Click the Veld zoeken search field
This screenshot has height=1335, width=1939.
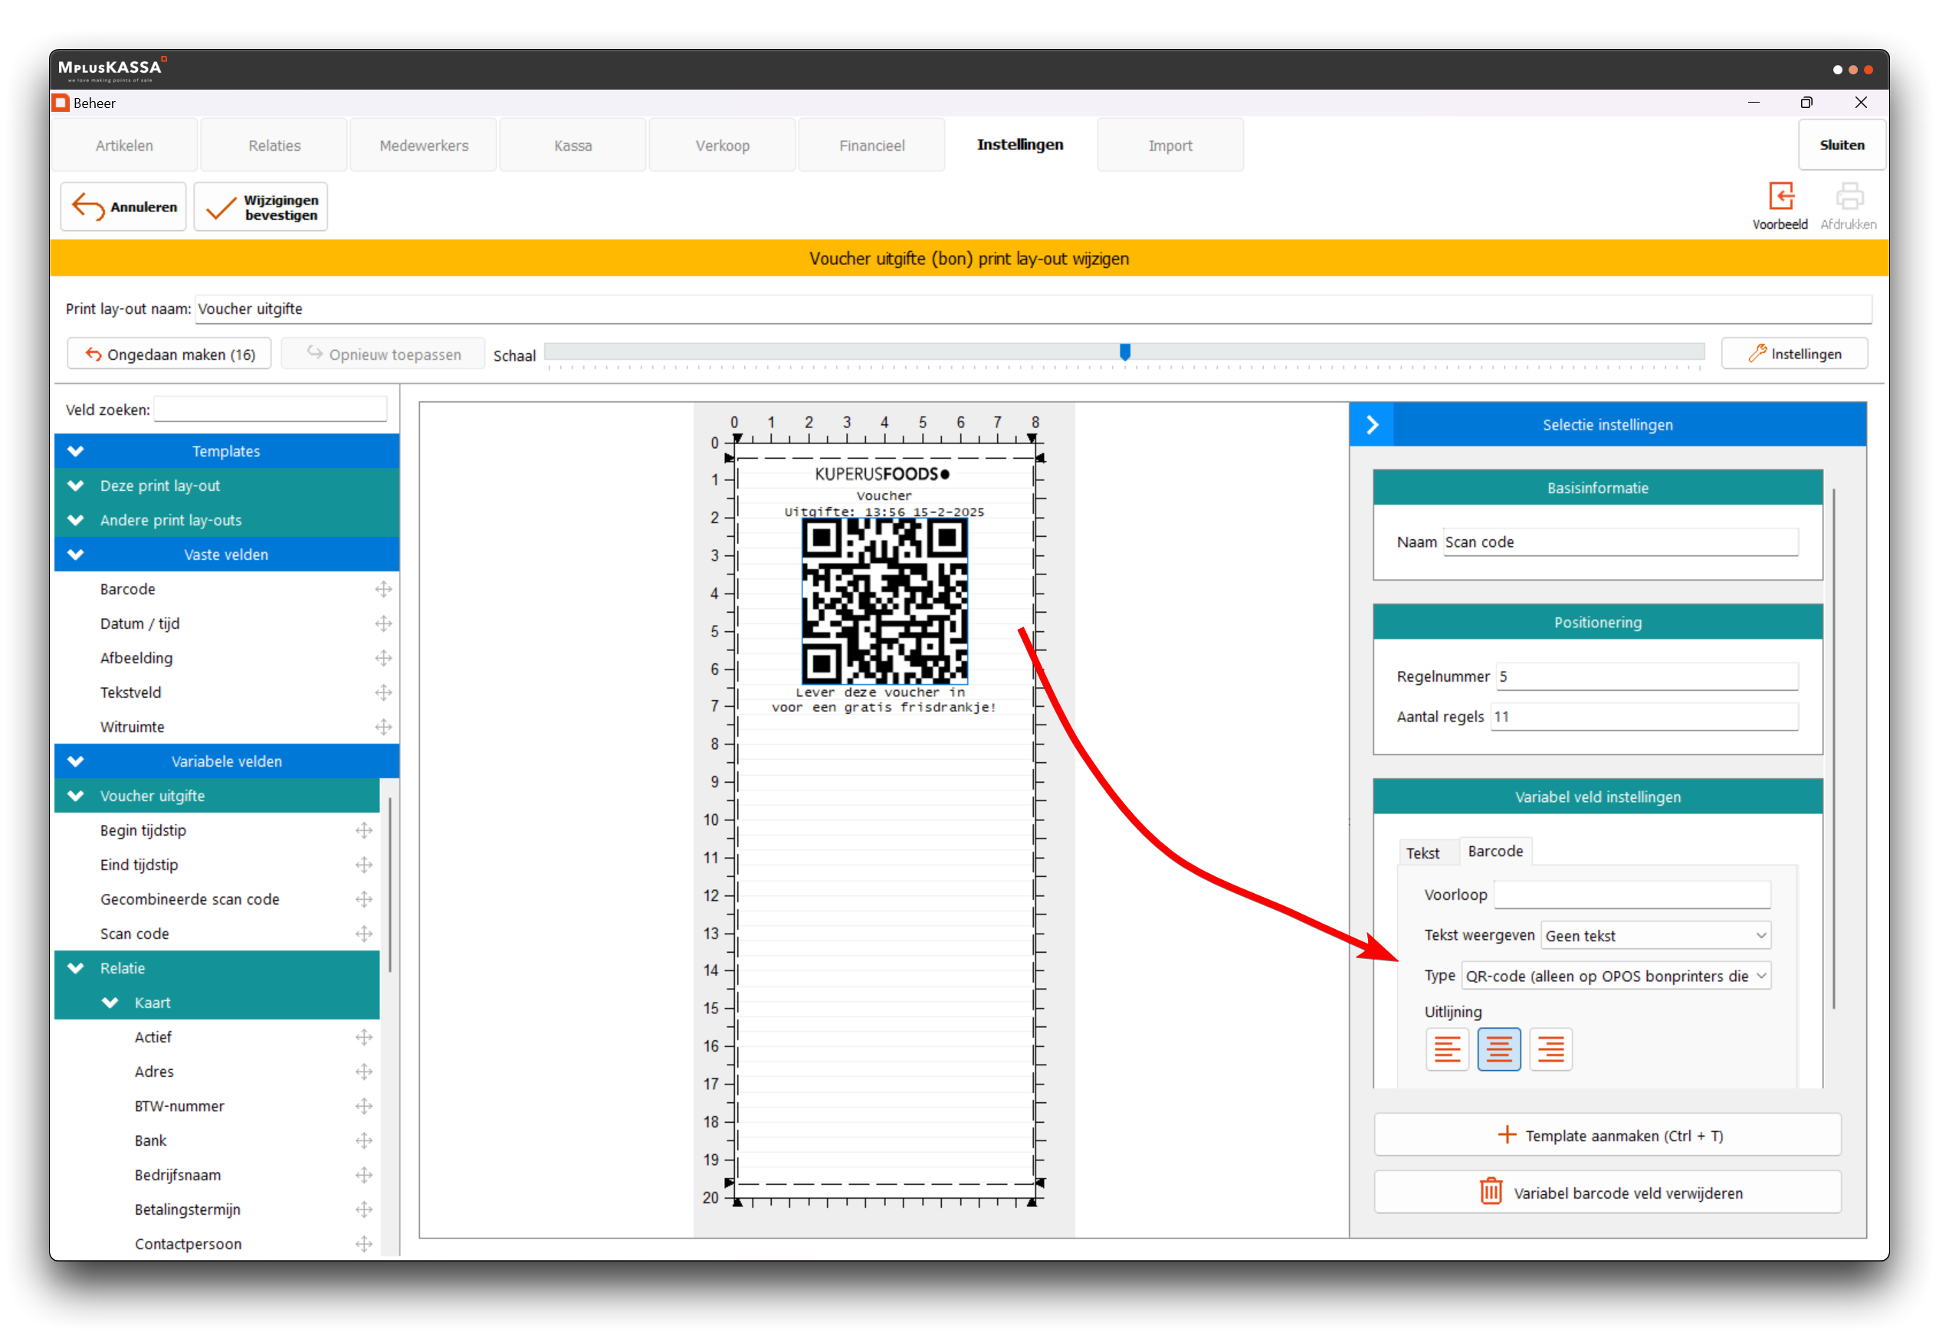click(x=271, y=410)
